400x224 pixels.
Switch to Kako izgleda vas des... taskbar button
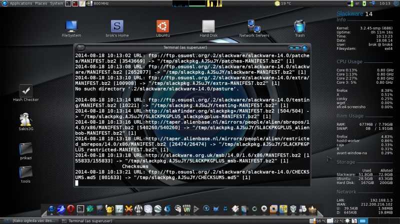(x=31, y=221)
